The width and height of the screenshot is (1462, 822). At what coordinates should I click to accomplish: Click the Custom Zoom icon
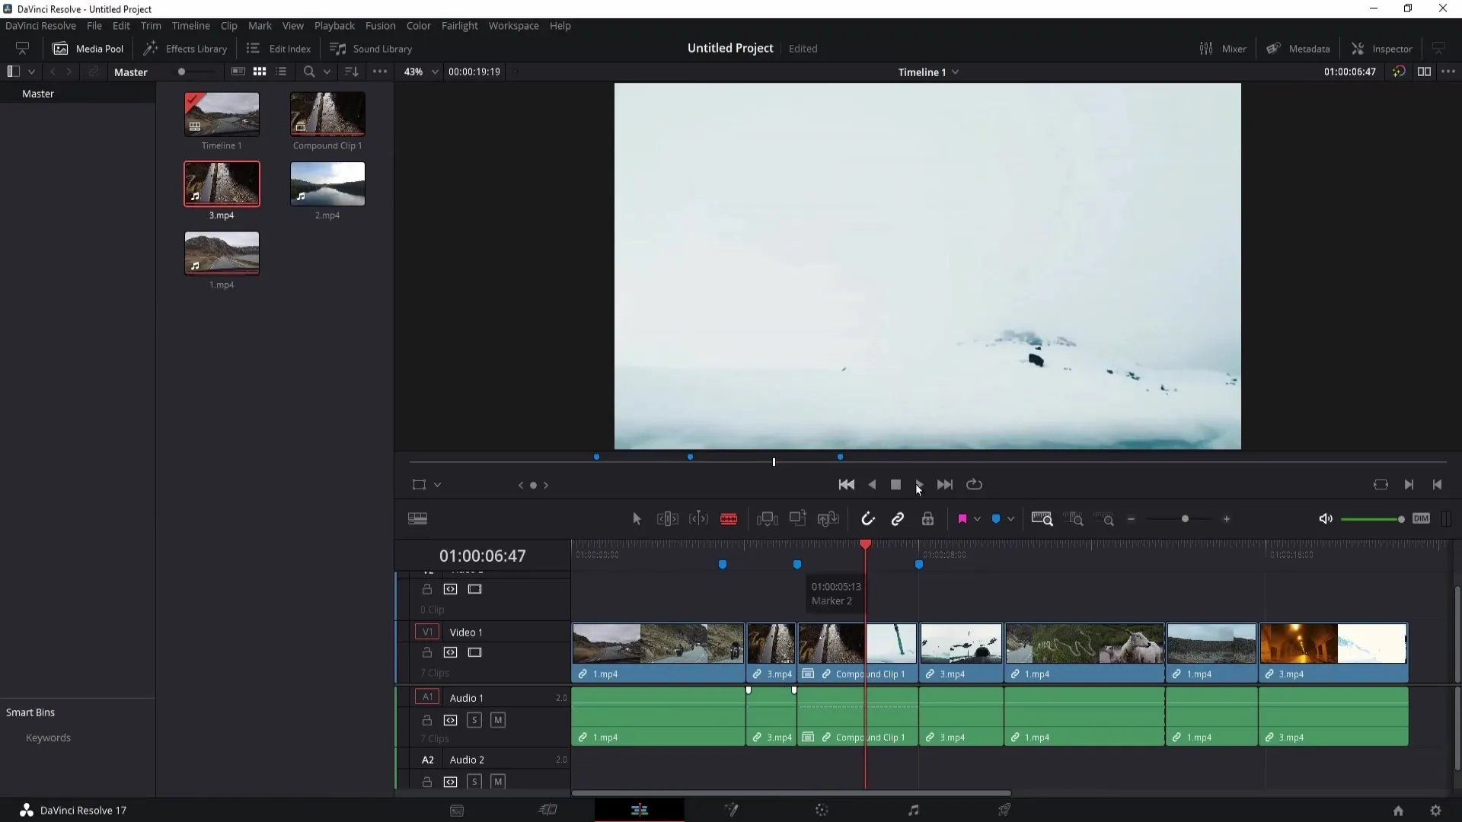pos(1105,519)
